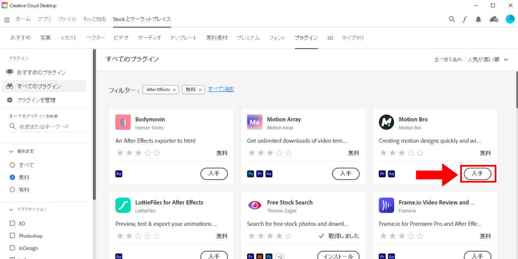Click the Ae badge on Bodymovin card
Screen dimensions: 518x259
[x=119, y=174]
